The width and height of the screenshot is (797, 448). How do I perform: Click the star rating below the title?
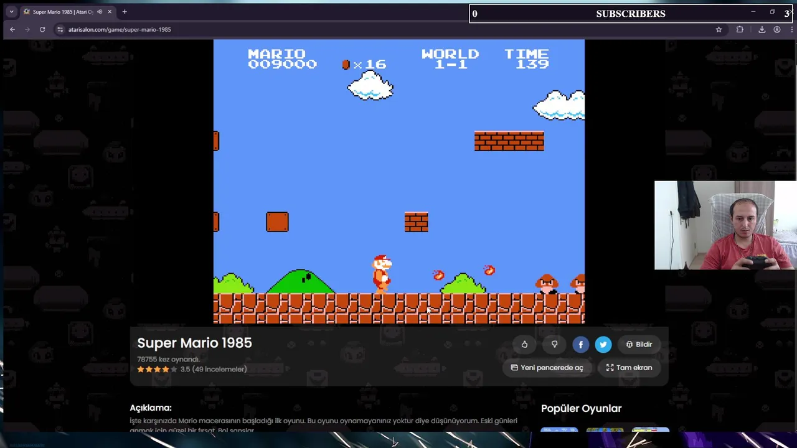pyautogui.click(x=157, y=369)
